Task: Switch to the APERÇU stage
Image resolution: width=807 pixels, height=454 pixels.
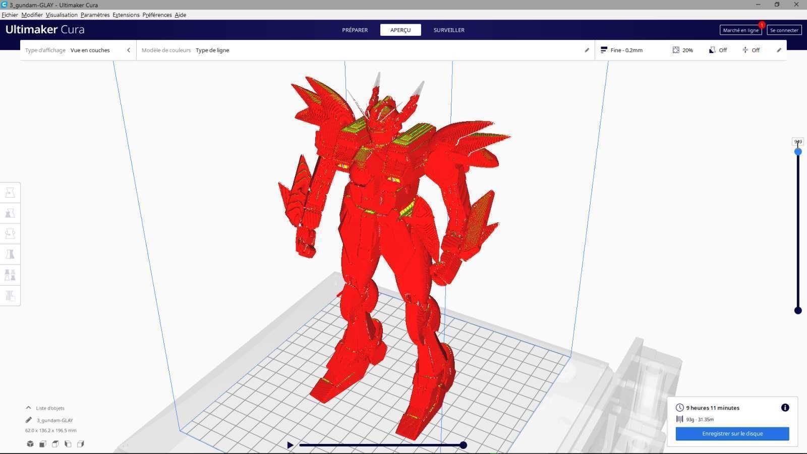Action: click(400, 30)
